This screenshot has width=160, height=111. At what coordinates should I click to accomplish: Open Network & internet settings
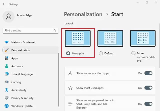(x=30, y=42)
